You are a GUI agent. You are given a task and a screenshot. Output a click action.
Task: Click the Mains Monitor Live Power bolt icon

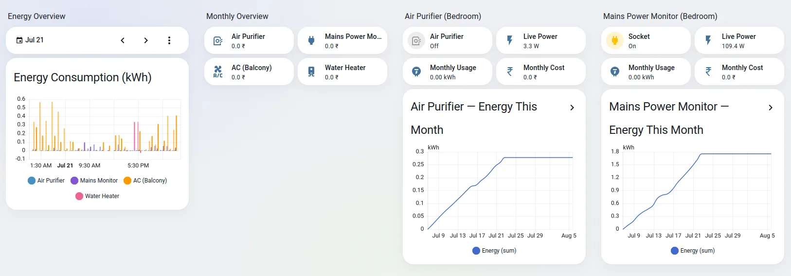point(708,40)
